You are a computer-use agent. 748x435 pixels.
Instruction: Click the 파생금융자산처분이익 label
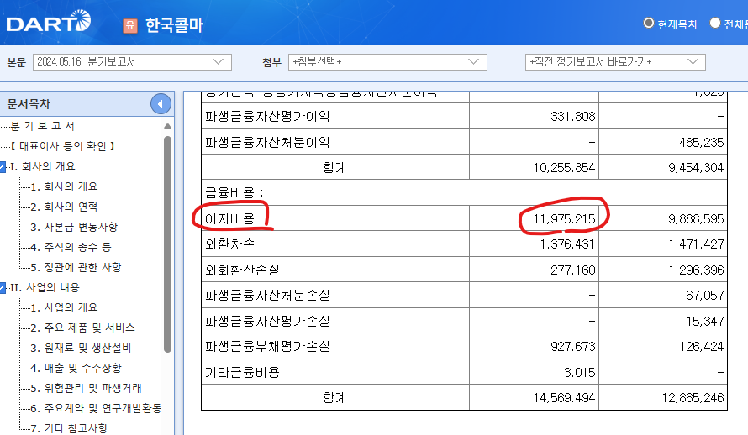(267, 142)
